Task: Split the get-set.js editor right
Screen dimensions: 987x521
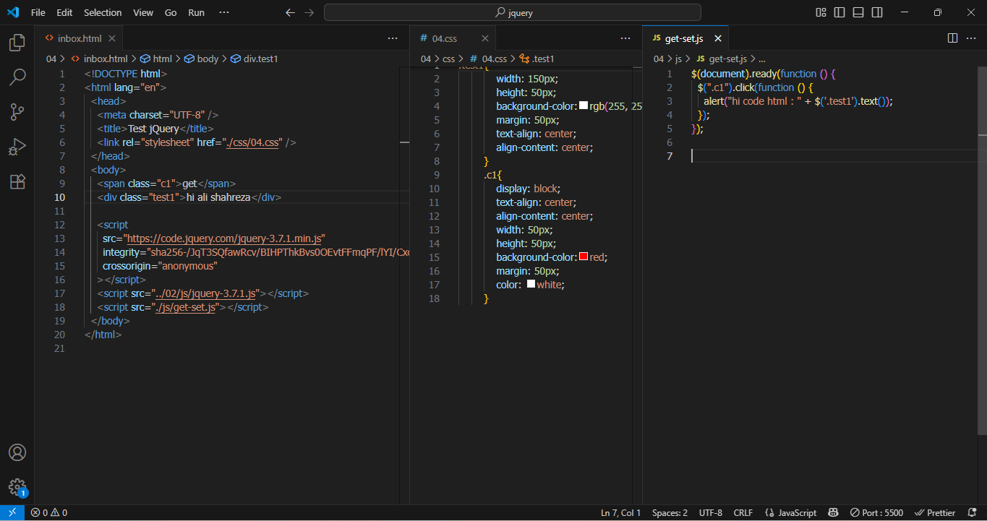Action: point(952,38)
